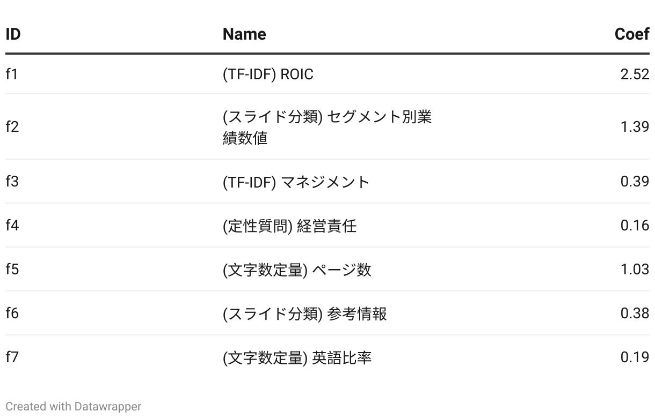Click the 1.03 coefficient value
The image size is (655, 419).
click(635, 270)
